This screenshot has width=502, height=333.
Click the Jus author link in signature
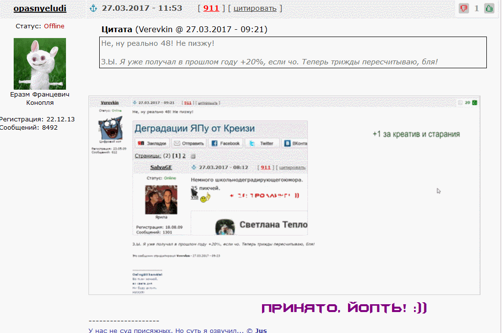click(261, 330)
